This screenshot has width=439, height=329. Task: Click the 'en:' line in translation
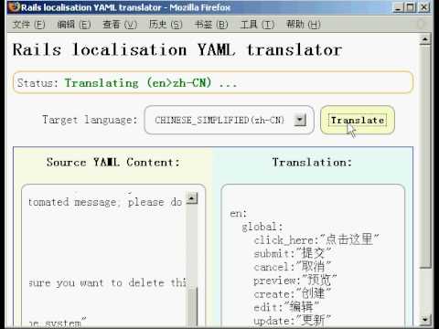pos(239,213)
